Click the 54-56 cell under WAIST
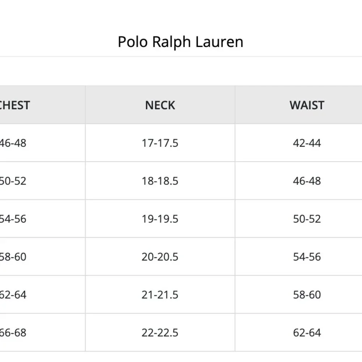Image resolution: width=362 pixels, height=362 pixels. coord(299,257)
